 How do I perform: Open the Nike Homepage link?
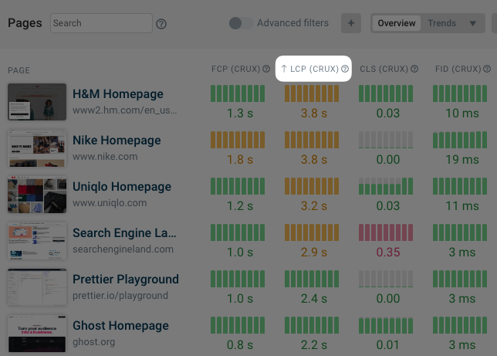[117, 141]
